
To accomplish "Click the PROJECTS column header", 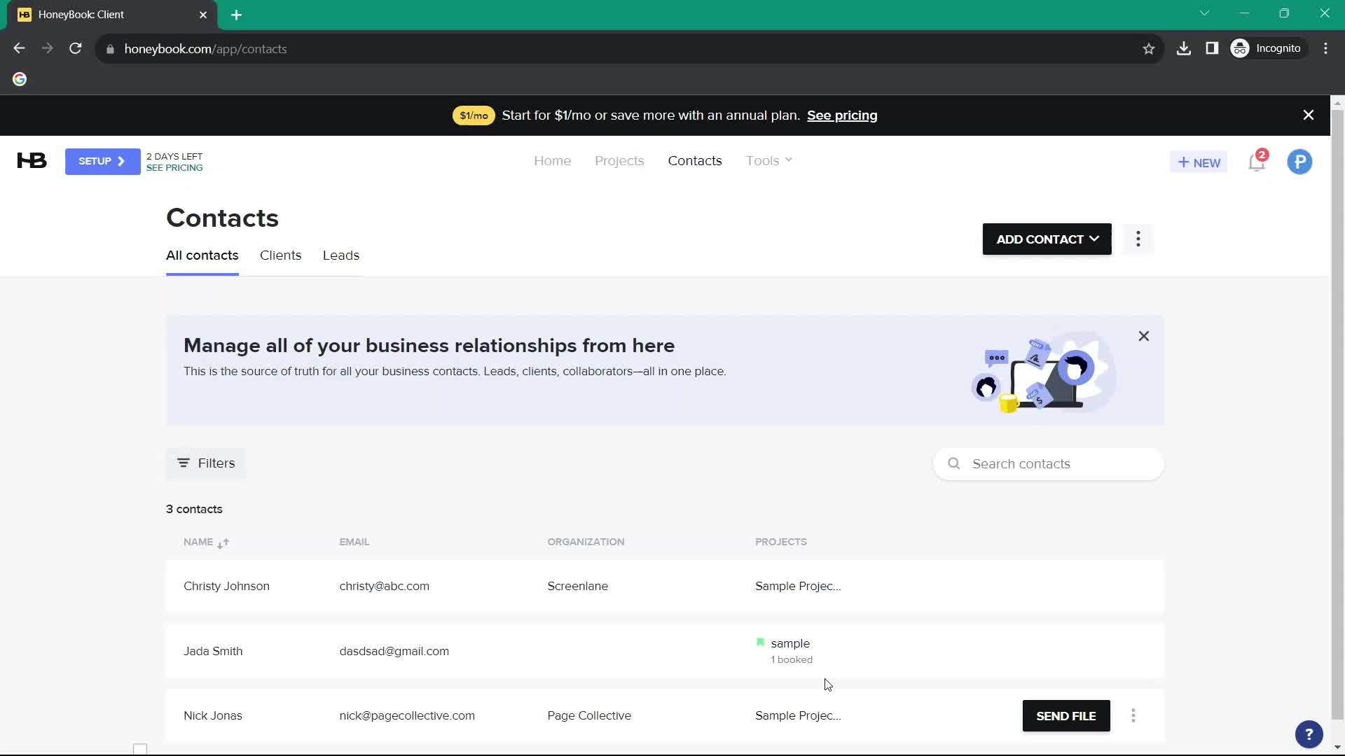I will tap(781, 542).
